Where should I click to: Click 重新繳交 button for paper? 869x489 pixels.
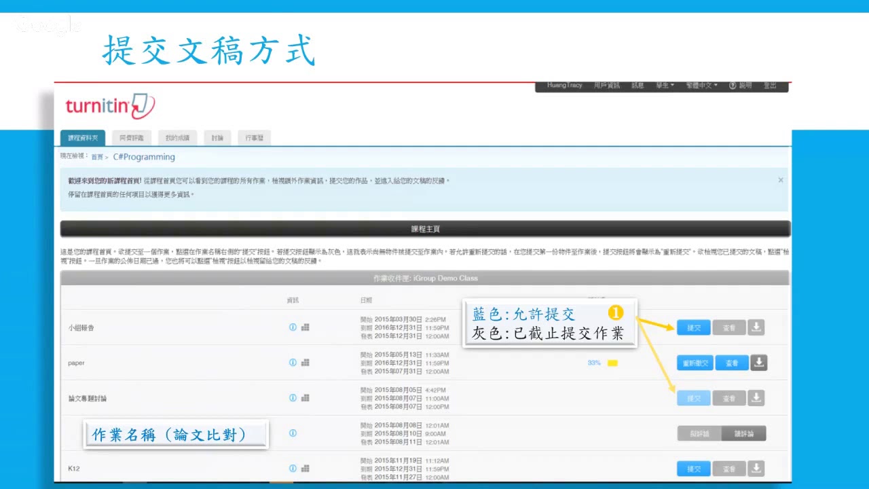[695, 363]
